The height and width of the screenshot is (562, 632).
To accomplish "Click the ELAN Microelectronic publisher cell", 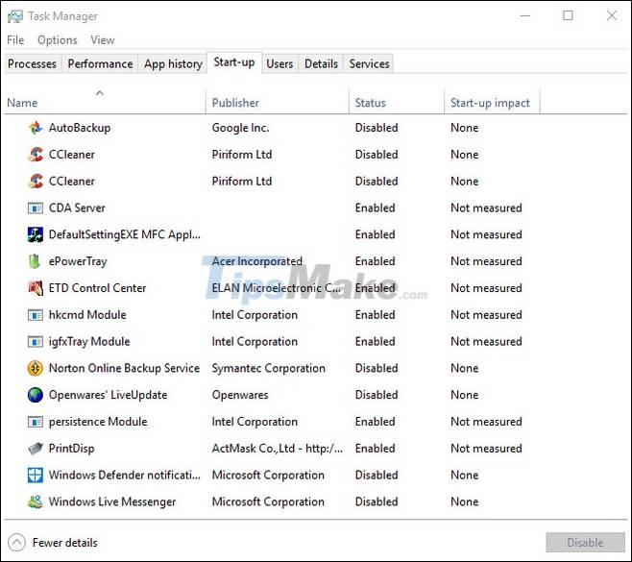I will coord(276,288).
